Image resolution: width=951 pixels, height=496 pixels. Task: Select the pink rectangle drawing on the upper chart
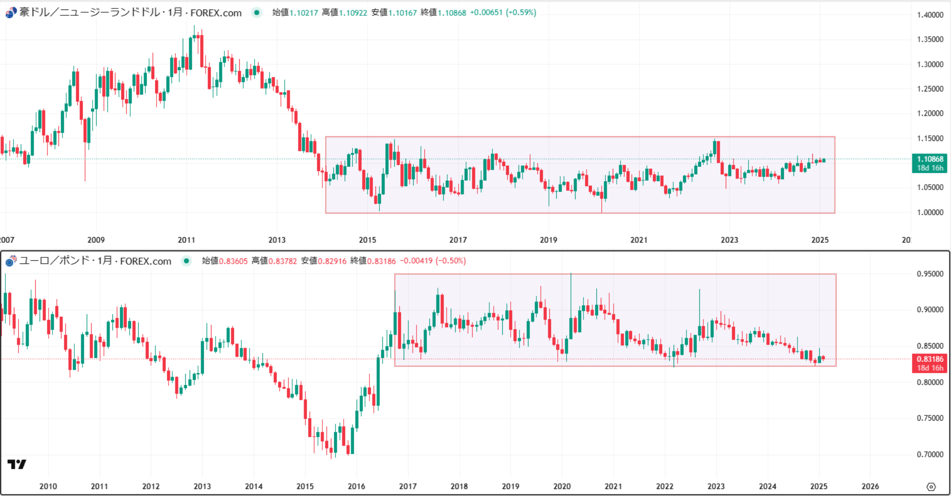pyautogui.click(x=580, y=137)
